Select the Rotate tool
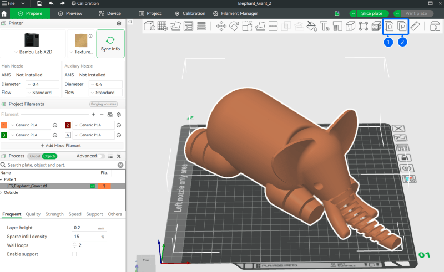The width and height of the screenshot is (444, 272). 234,26
